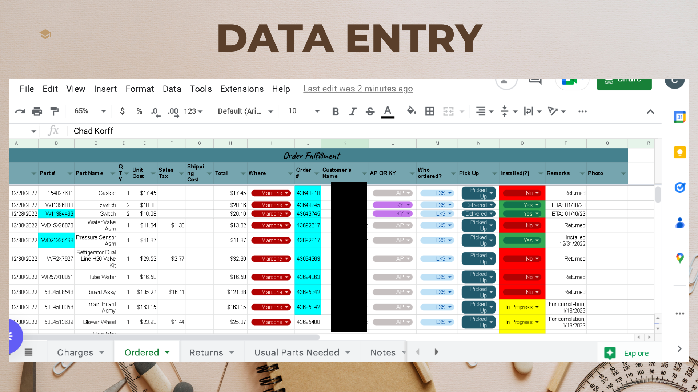
Task: Toggle bold formatting
Action: (x=335, y=111)
